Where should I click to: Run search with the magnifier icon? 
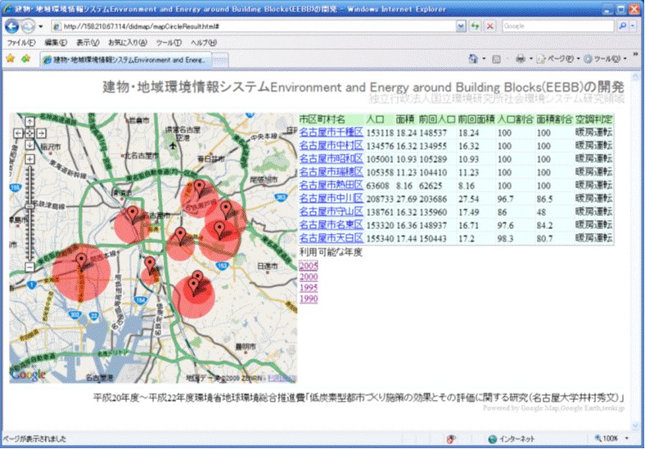(622, 26)
